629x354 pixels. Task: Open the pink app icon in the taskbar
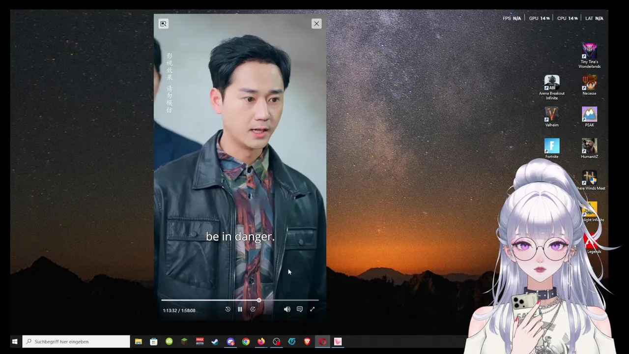(338, 342)
